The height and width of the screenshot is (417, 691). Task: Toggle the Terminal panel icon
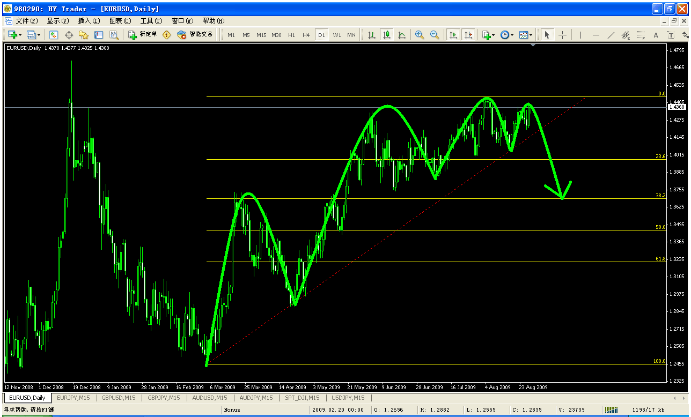99,35
